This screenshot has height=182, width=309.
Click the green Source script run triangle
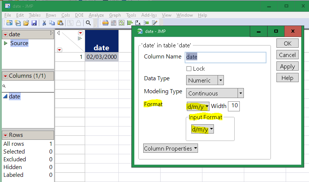coord(6,43)
